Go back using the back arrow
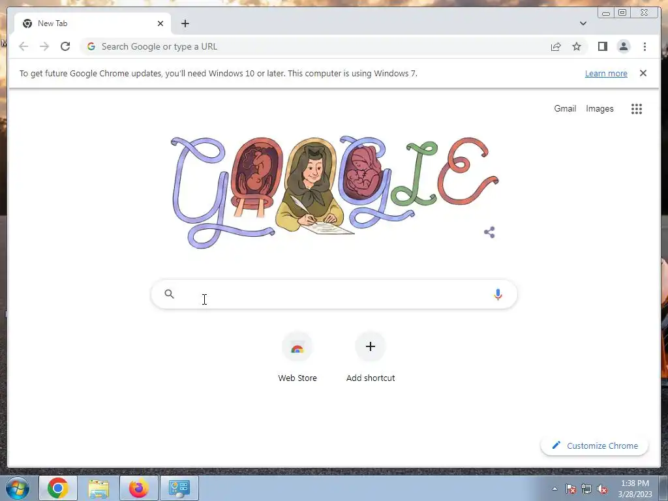 [23, 46]
